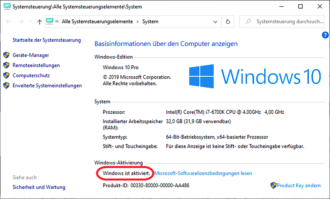Open Sicherheit und Wartung link
The height and width of the screenshot is (199, 330).
39,187
